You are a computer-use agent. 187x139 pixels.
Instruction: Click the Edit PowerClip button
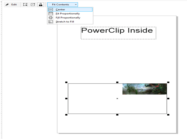click(11, 5)
